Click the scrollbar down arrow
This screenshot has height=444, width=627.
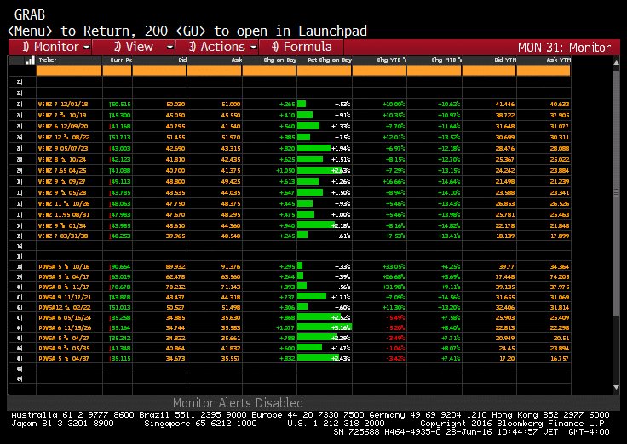click(616, 387)
